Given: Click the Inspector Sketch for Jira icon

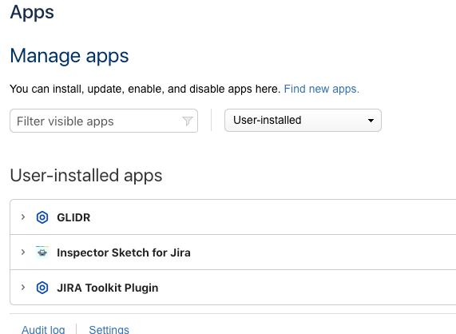Looking at the screenshot, I should (42, 252).
